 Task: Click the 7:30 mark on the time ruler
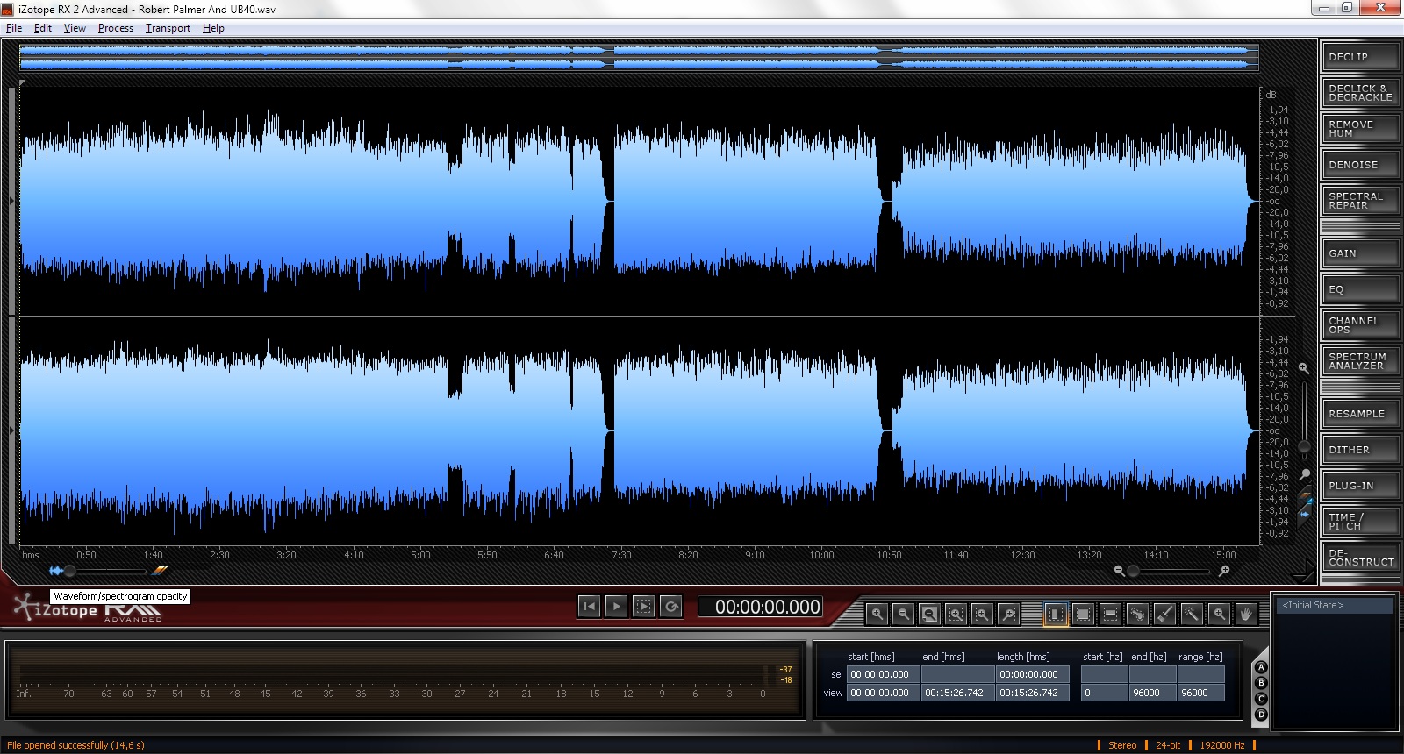click(x=621, y=555)
